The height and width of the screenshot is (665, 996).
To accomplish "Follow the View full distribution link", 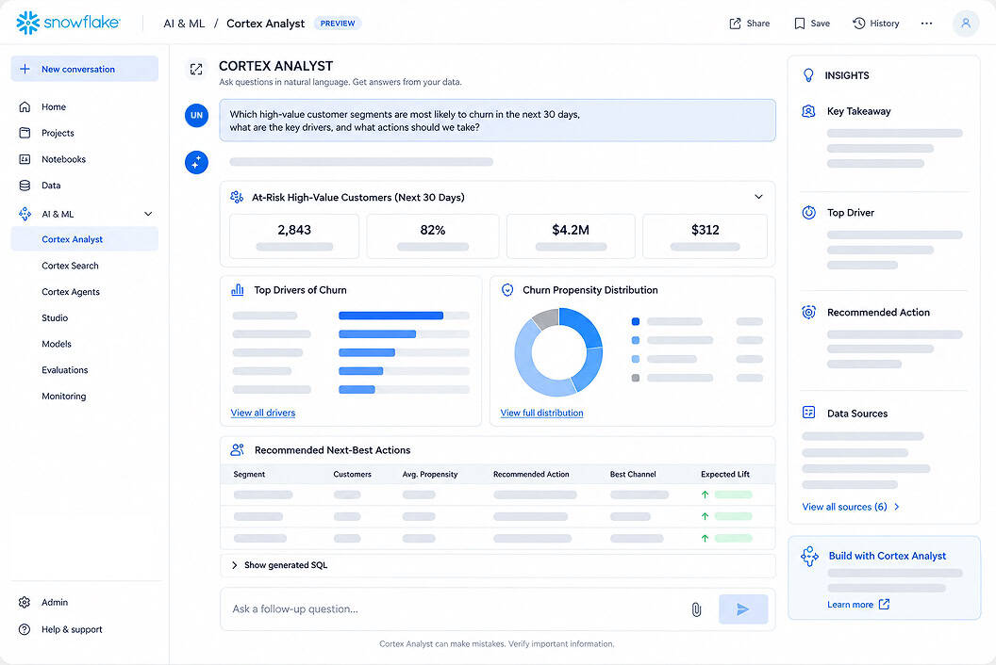I will tap(541, 413).
